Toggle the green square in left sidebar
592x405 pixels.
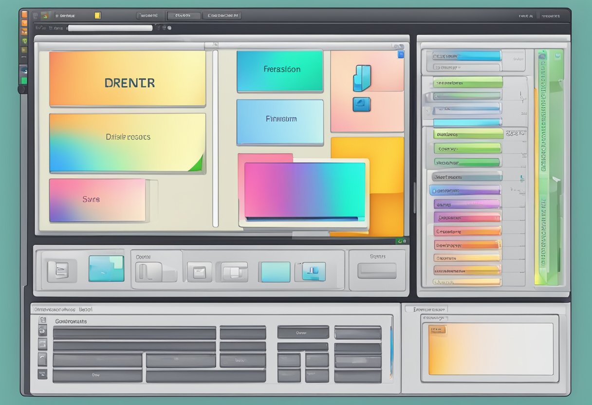tap(24, 80)
